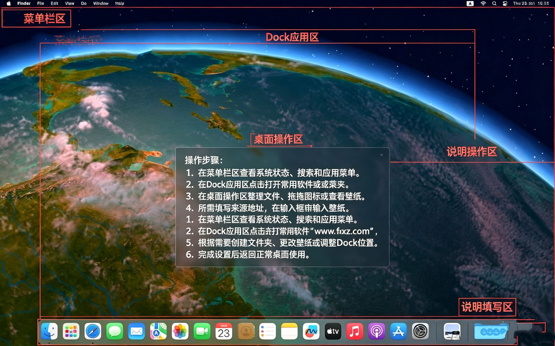Viewport: 555px width, 346px height.
Task: Open the Apple TV app
Action: tap(333, 332)
